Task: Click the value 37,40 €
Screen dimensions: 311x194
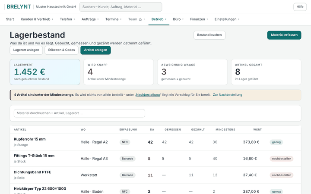Action: tap(250, 175)
